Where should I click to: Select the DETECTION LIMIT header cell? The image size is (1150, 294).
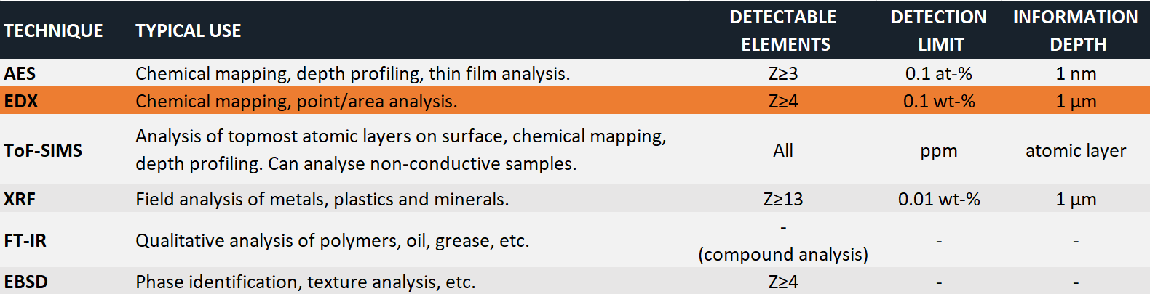click(939, 30)
